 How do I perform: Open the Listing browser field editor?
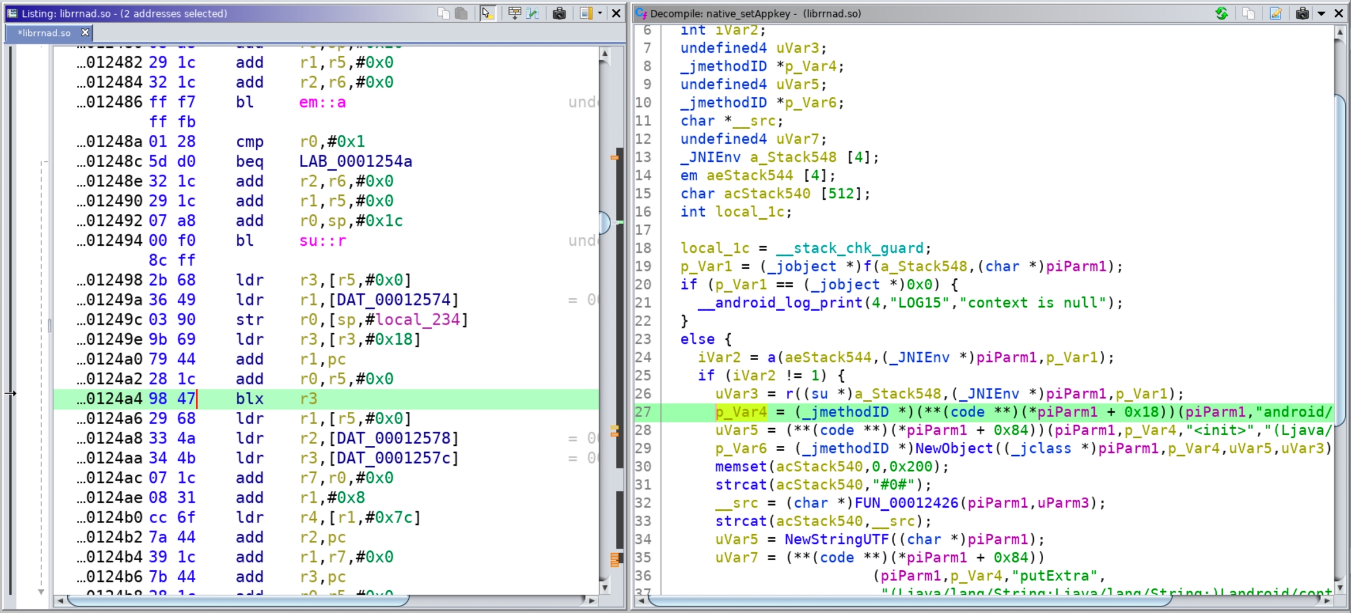pos(514,13)
